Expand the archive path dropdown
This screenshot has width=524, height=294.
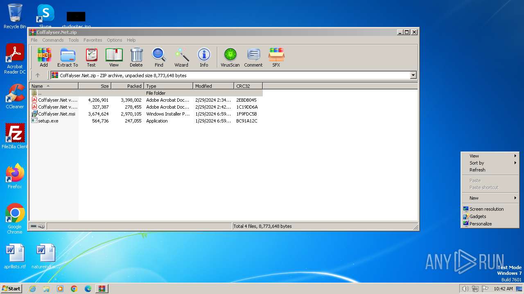[x=413, y=75]
